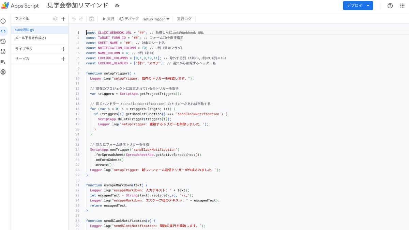Open the Google apps grid icon
This screenshot has height=230, width=409.
tap(402, 6)
